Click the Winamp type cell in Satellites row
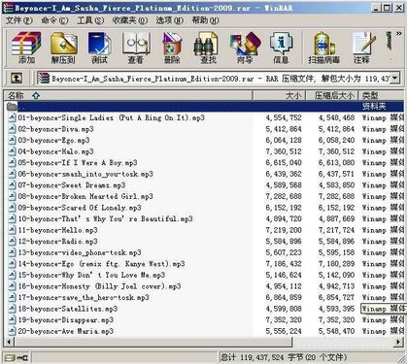407x364 pixels. [x=383, y=309]
